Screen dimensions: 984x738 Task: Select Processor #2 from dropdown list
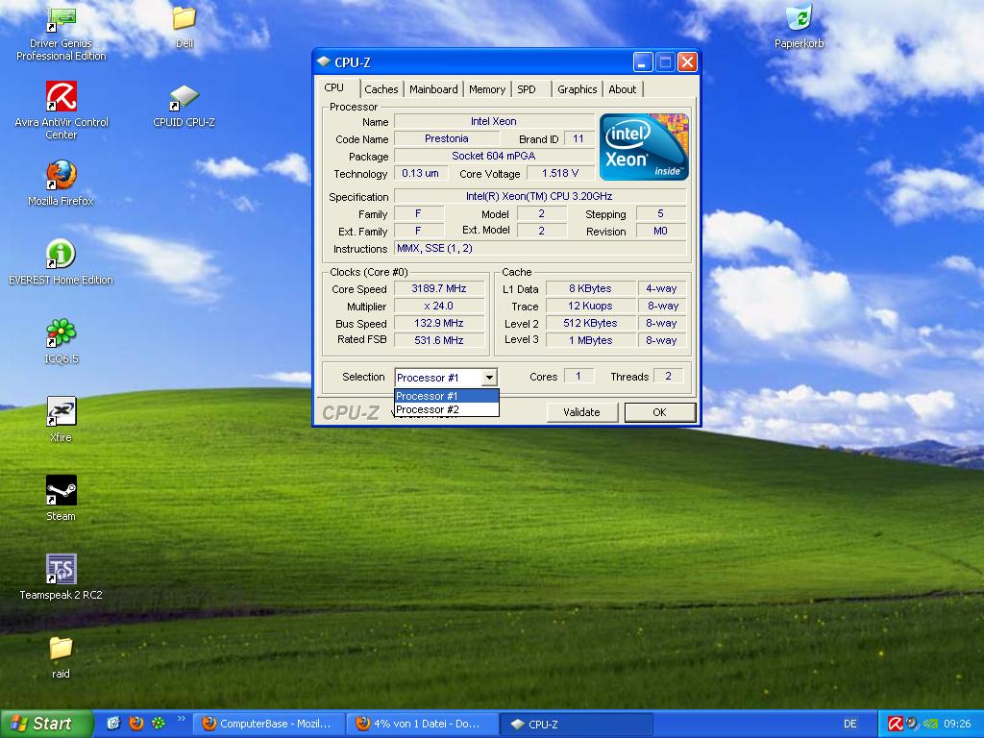pyautogui.click(x=446, y=409)
